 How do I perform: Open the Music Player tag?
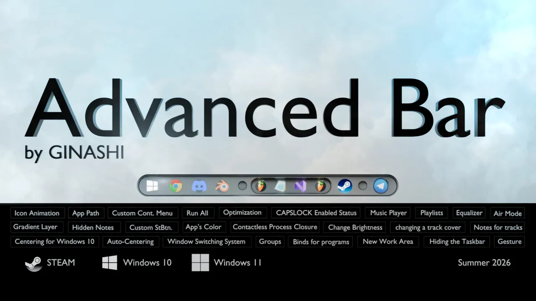click(388, 213)
